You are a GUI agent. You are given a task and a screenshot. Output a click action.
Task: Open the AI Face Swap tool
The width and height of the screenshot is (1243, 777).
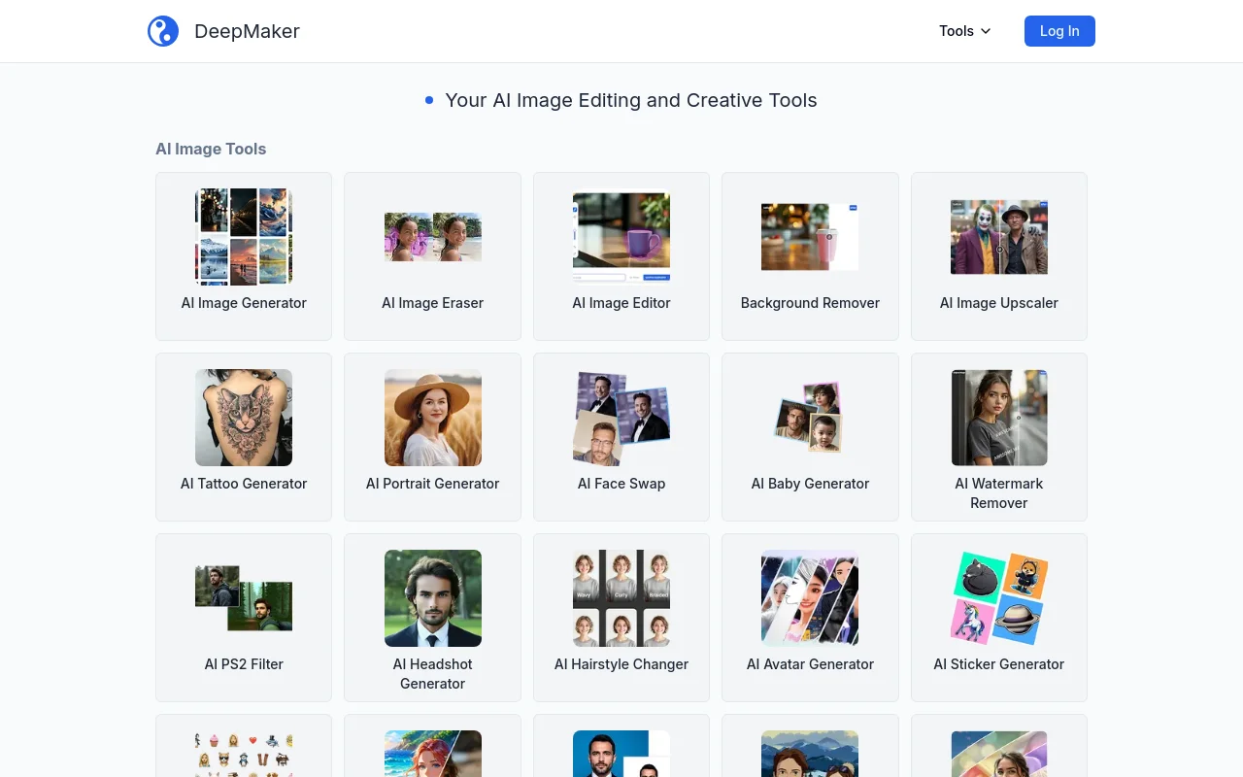point(621,437)
